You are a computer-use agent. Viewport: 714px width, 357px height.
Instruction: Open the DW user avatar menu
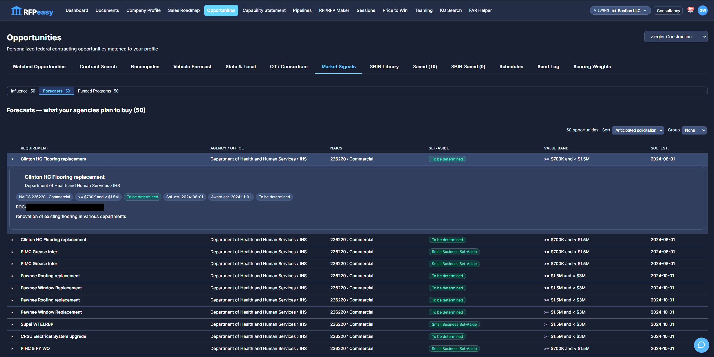(x=702, y=10)
